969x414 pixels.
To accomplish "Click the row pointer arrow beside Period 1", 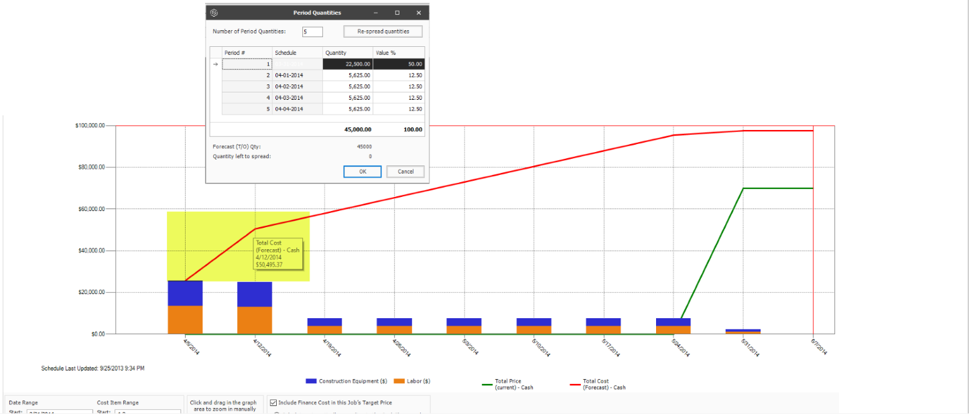I will tap(216, 64).
